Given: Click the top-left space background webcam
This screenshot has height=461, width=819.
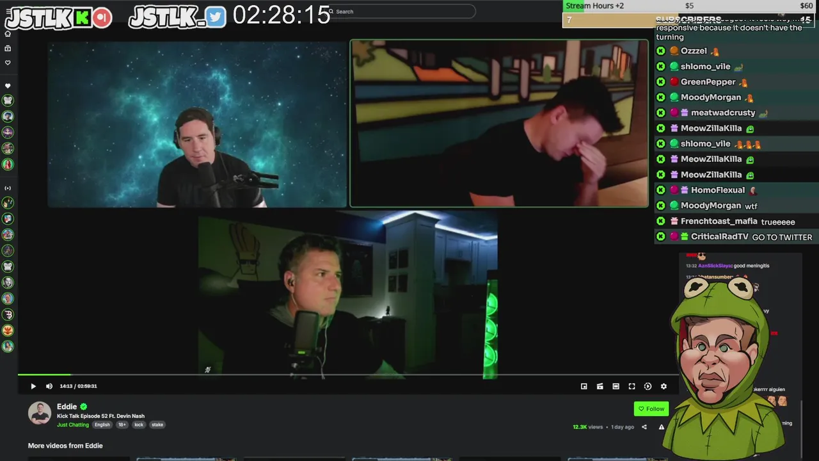Looking at the screenshot, I should pyautogui.click(x=197, y=124).
